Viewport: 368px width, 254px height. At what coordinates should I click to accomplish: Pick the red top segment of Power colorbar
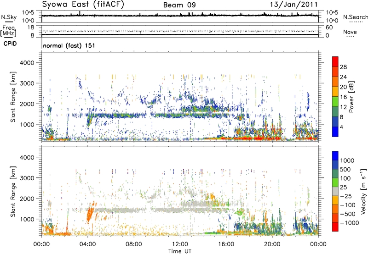(335, 61)
